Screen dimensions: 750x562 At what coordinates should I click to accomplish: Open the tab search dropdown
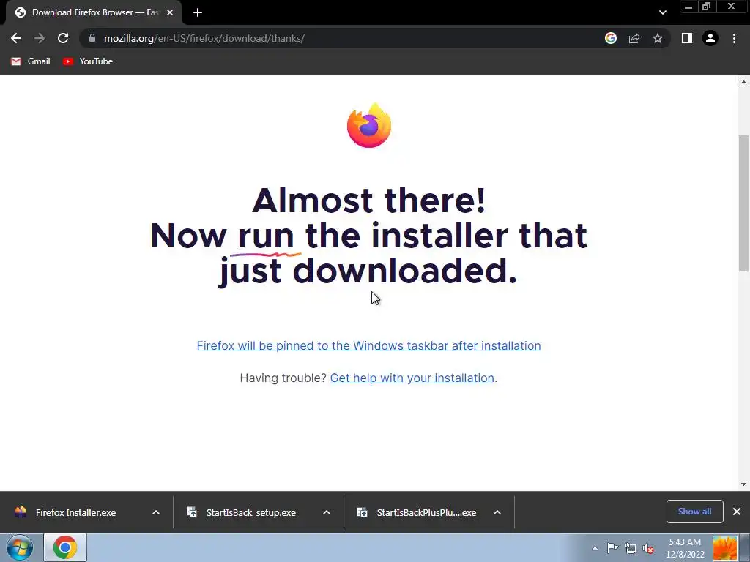pos(662,12)
